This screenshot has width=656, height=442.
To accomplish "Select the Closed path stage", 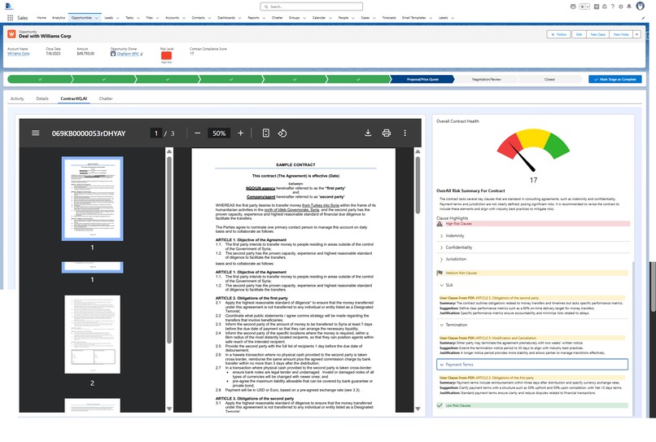I will tap(549, 79).
